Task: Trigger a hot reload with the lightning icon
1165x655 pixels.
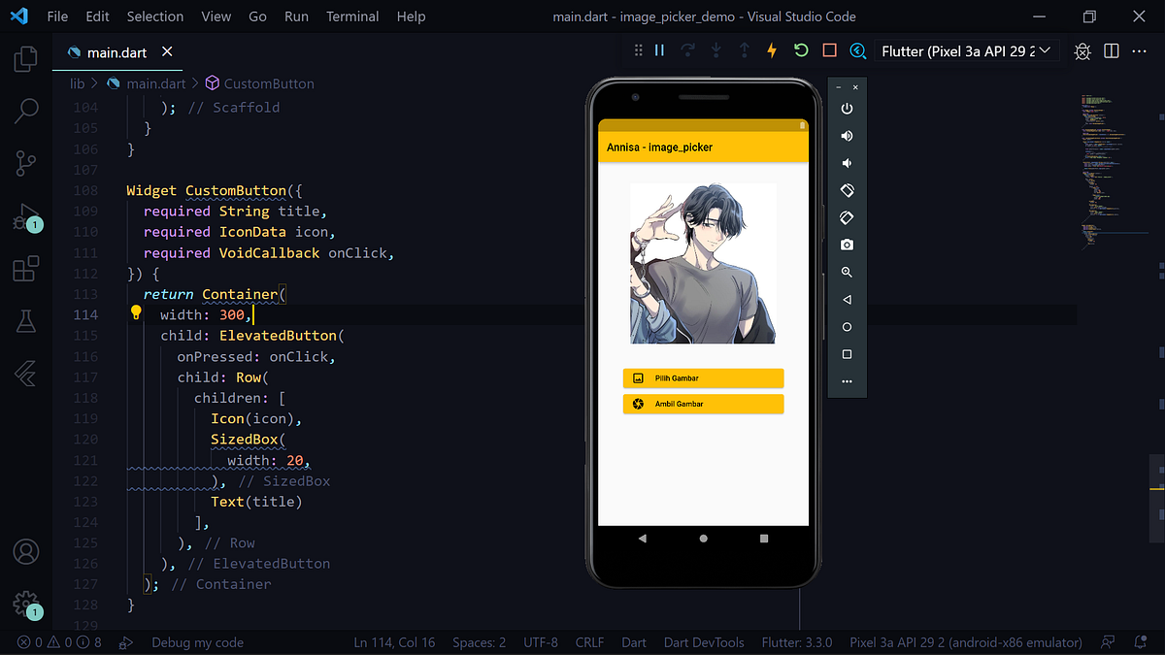Action: [771, 50]
